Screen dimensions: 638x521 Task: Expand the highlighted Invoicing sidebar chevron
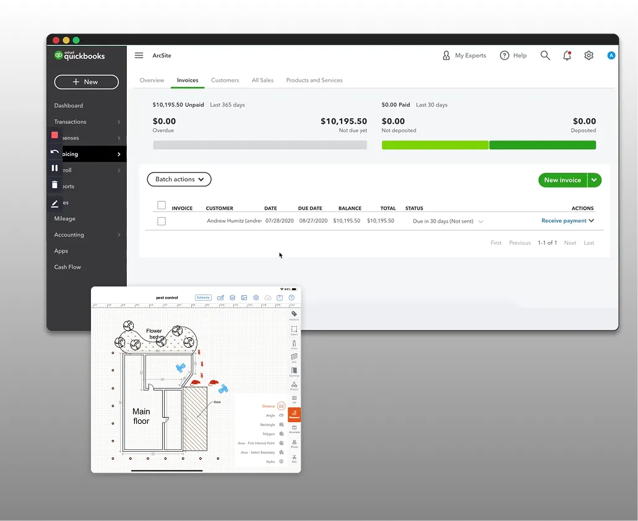pos(119,154)
